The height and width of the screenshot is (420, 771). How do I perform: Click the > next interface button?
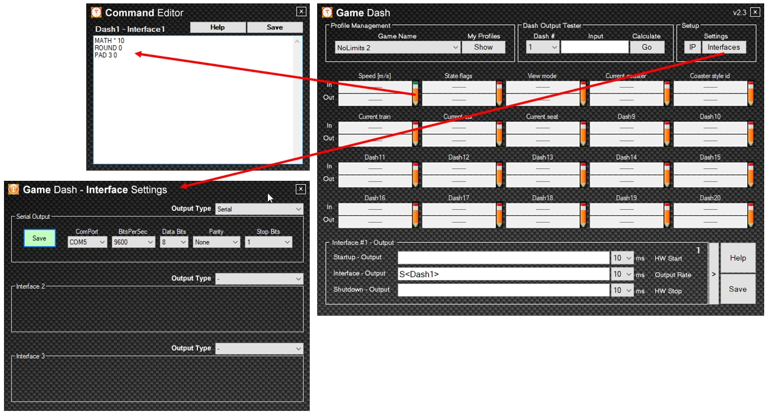click(x=714, y=274)
